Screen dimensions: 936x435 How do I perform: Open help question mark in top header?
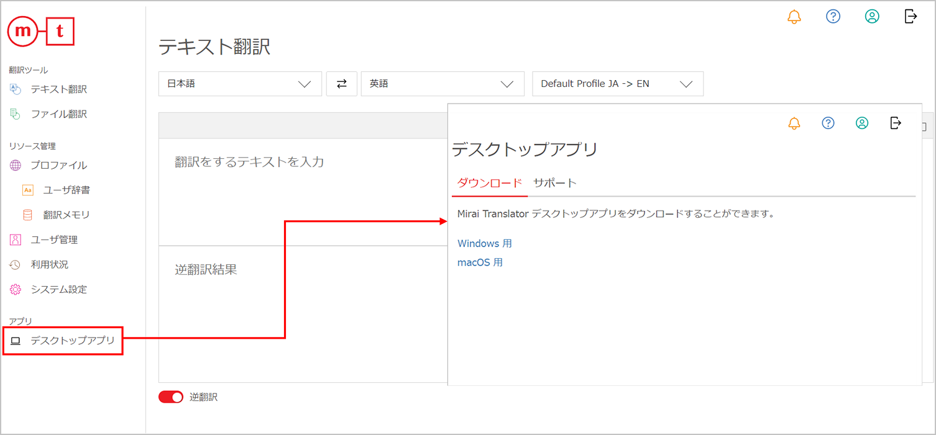(x=833, y=17)
